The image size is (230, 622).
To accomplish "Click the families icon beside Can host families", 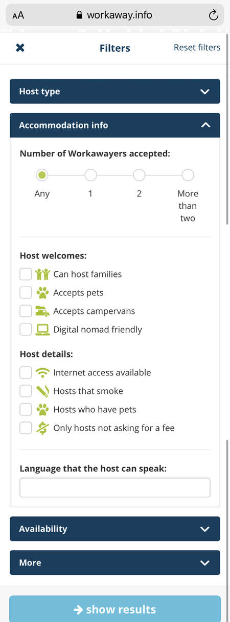I will click(42, 274).
